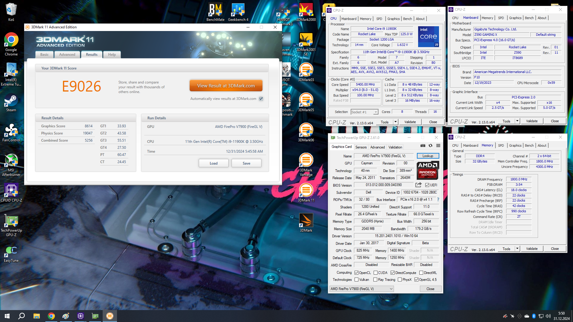
Task: Open Graphics tab in CPU-Z Mainboard window
Action: tap(515, 18)
